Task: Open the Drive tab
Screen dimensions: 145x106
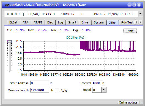Action: pos(85,22)
